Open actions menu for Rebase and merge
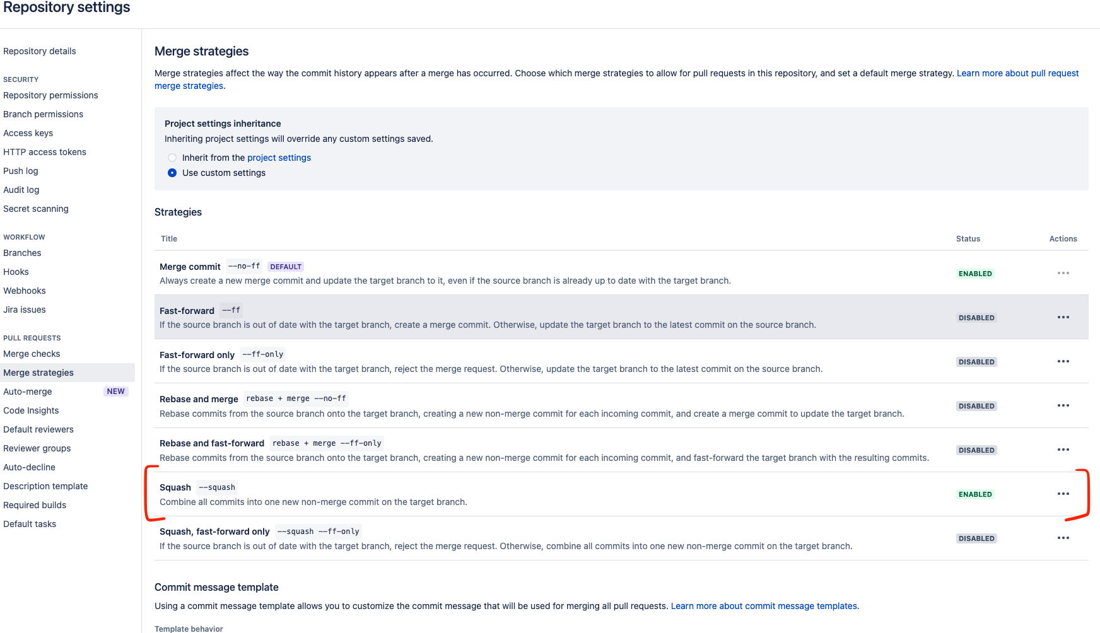Image resolution: width=1100 pixels, height=633 pixels. click(x=1063, y=405)
